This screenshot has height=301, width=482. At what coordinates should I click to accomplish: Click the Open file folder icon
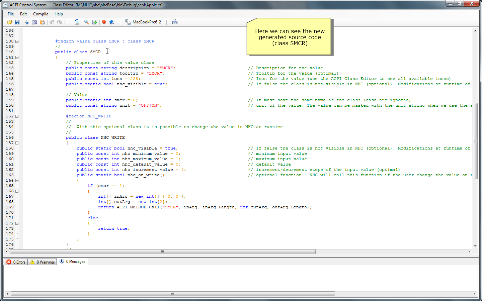(9, 22)
